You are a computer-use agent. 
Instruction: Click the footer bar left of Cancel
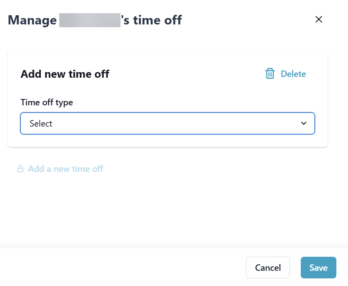click(x=120, y=268)
